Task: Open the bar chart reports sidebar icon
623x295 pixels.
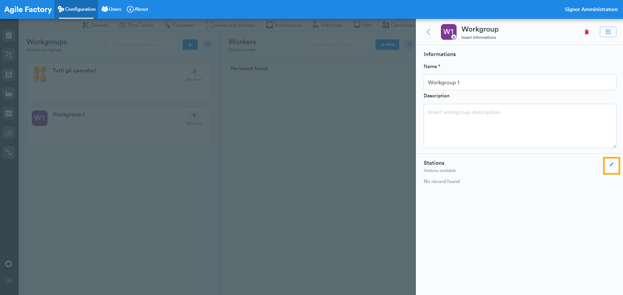Action: coord(9,113)
